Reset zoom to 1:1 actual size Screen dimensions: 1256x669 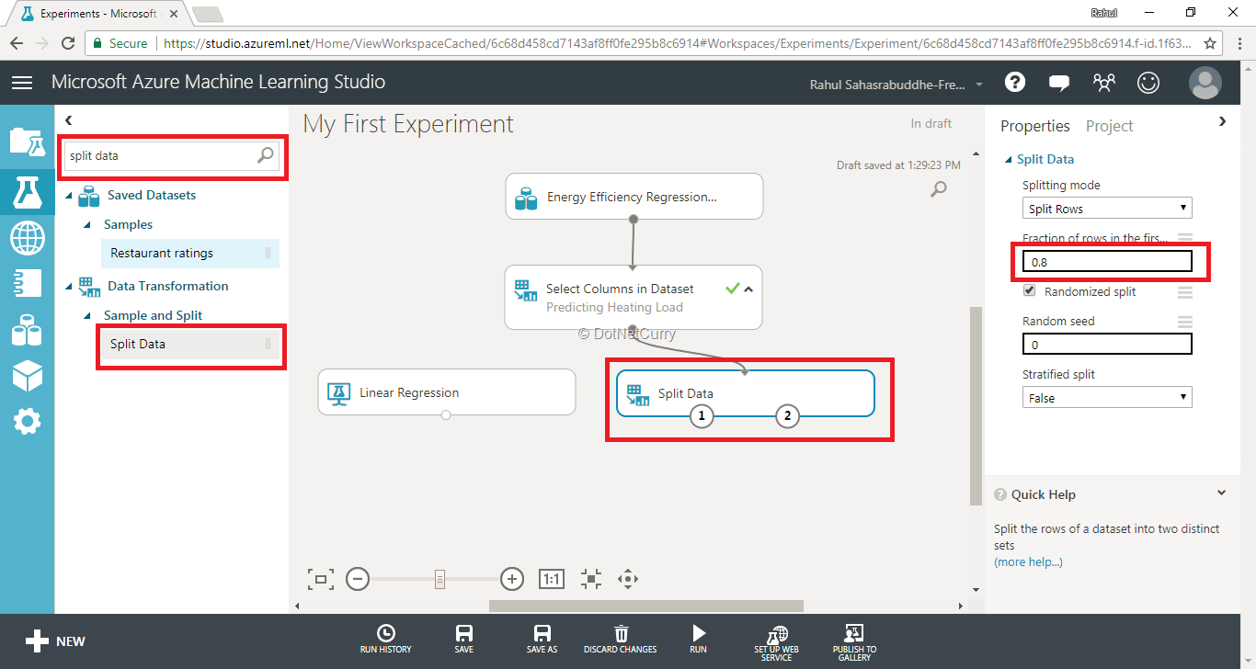[551, 579]
